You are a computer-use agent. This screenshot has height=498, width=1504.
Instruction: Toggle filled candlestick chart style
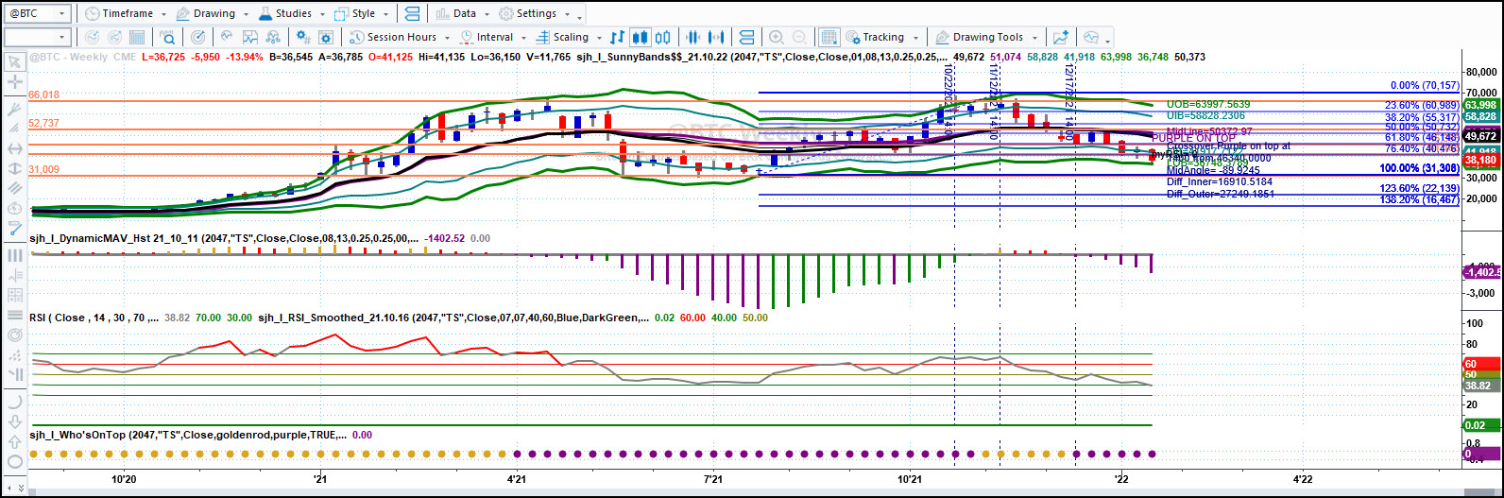click(640, 38)
